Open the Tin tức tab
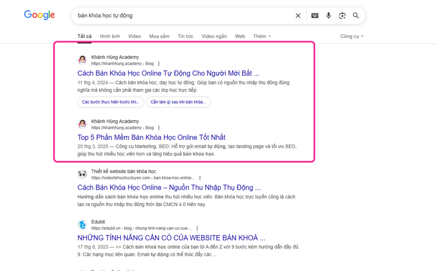The height and width of the screenshot is (271, 437). click(186, 36)
